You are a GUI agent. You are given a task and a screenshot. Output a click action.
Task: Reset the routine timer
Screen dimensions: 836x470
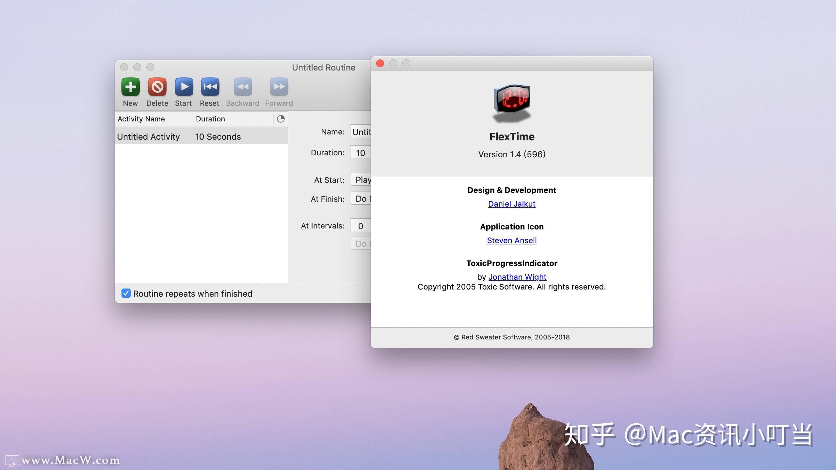(x=210, y=86)
